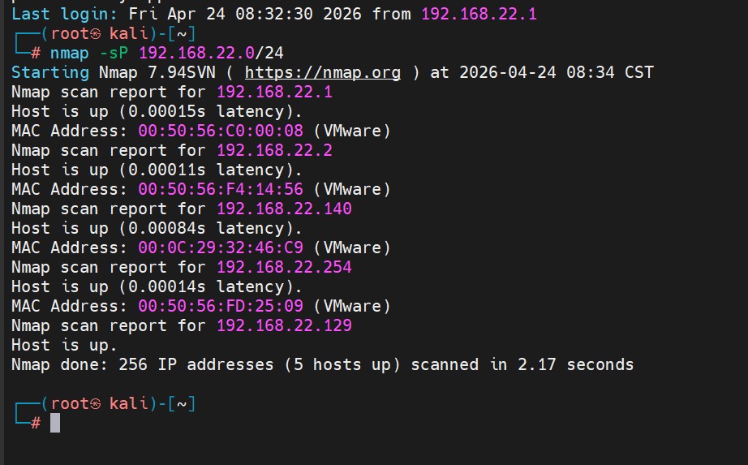The width and height of the screenshot is (748, 465).
Task: Click scan report IP 192.168.22.129
Action: click(284, 325)
